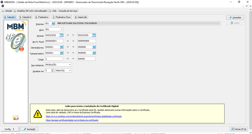Image resolution: width=252 pixels, height=134 pixels.
Task: Click the Anotação button
Action: pyautogui.click(x=29, y=129)
